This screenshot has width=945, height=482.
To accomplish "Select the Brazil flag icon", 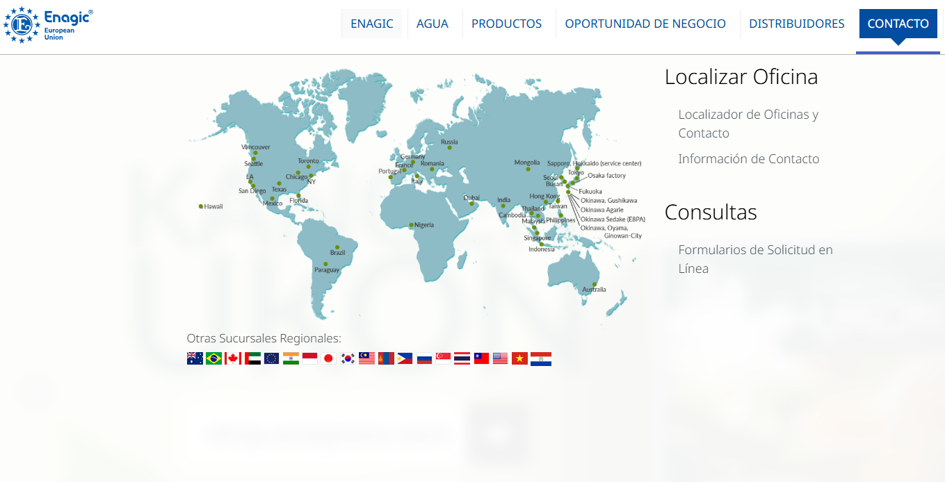I will pos(214,358).
